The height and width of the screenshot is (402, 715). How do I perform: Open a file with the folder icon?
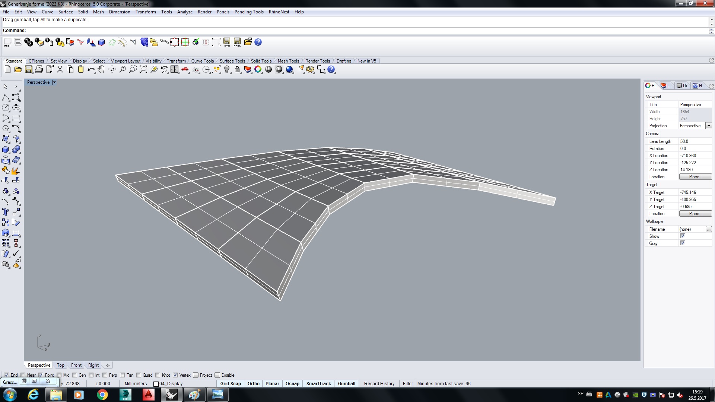click(x=18, y=70)
